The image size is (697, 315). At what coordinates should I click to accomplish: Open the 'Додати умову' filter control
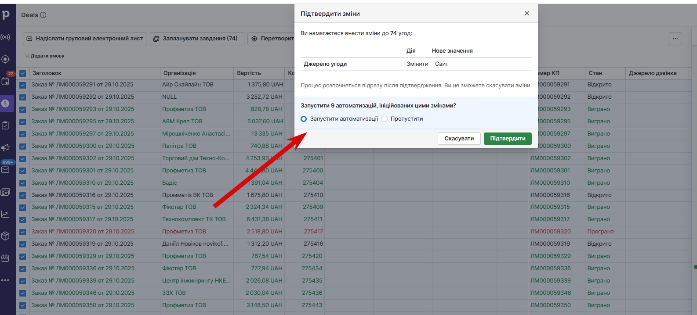(45, 56)
